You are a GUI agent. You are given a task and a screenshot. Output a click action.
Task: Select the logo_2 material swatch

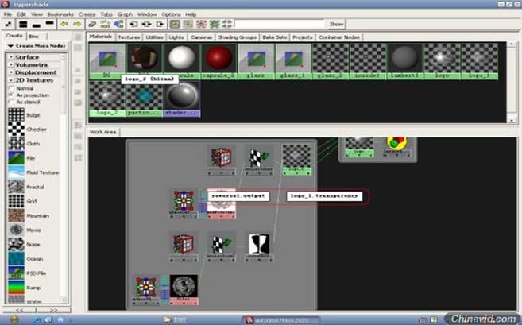coord(107,99)
